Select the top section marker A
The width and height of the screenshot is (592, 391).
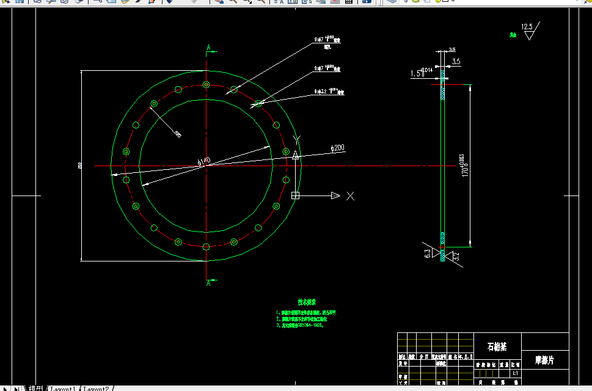[208, 48]
